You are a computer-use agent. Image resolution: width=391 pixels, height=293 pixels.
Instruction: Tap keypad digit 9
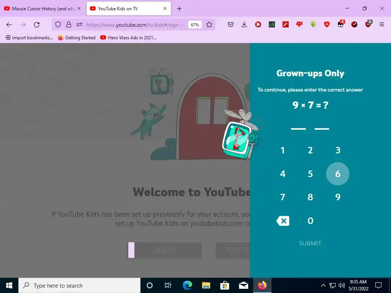[x=338, y=197]
